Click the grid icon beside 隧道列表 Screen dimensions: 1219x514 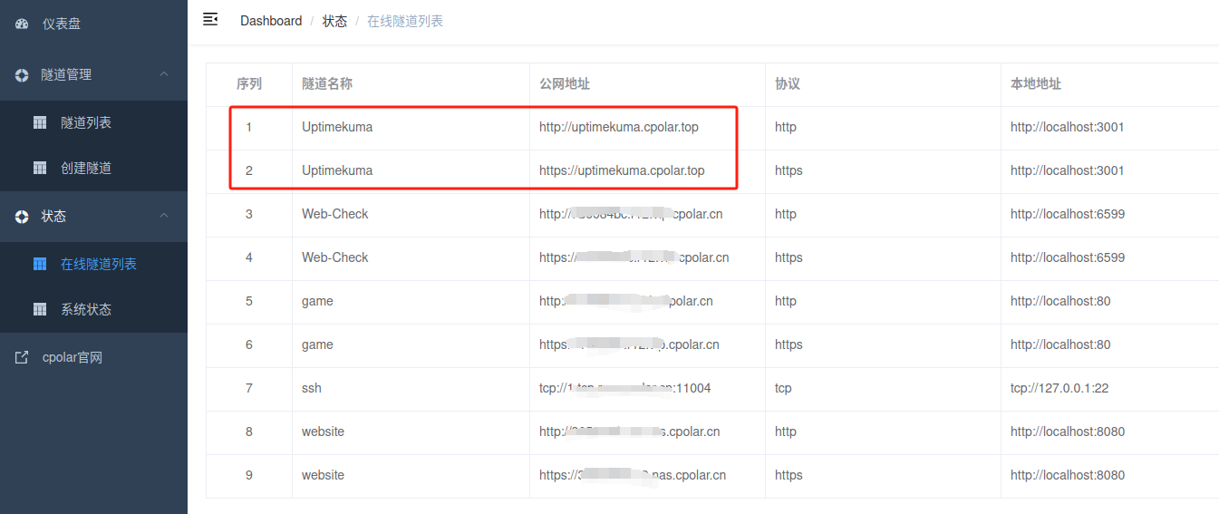(x=40, y=122)
